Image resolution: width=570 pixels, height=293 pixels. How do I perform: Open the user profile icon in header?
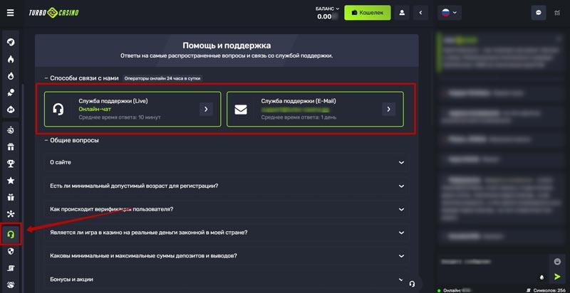click(402, 13)
